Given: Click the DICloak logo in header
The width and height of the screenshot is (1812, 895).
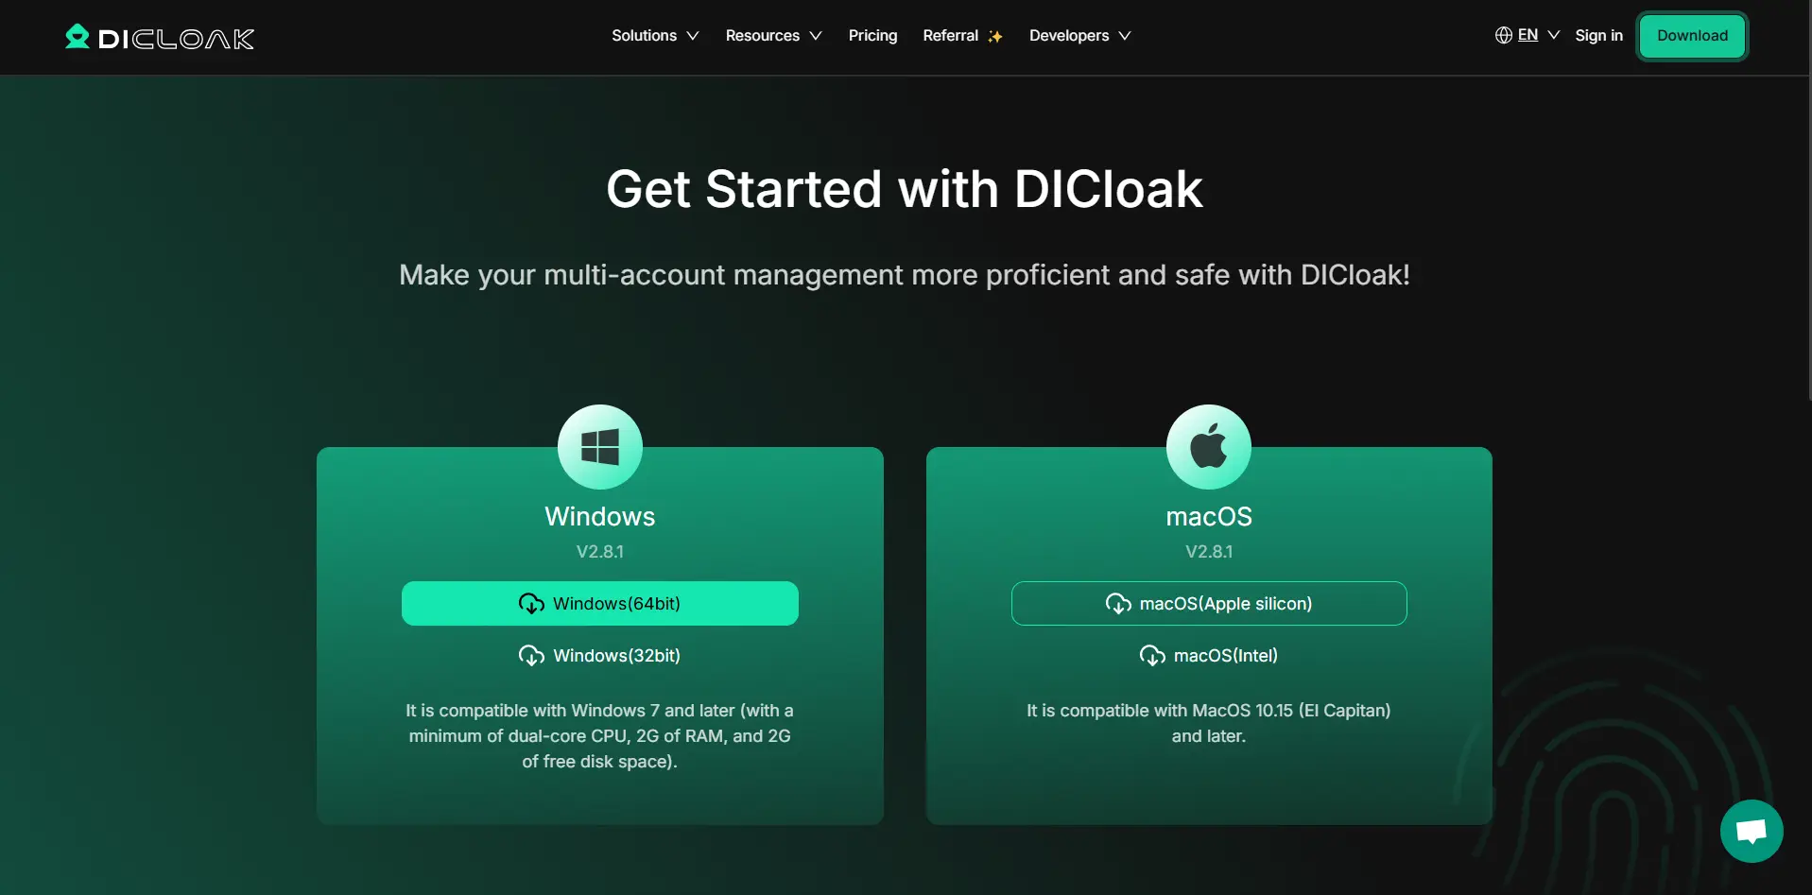Looking at the screenshot, I should (160, 37).
